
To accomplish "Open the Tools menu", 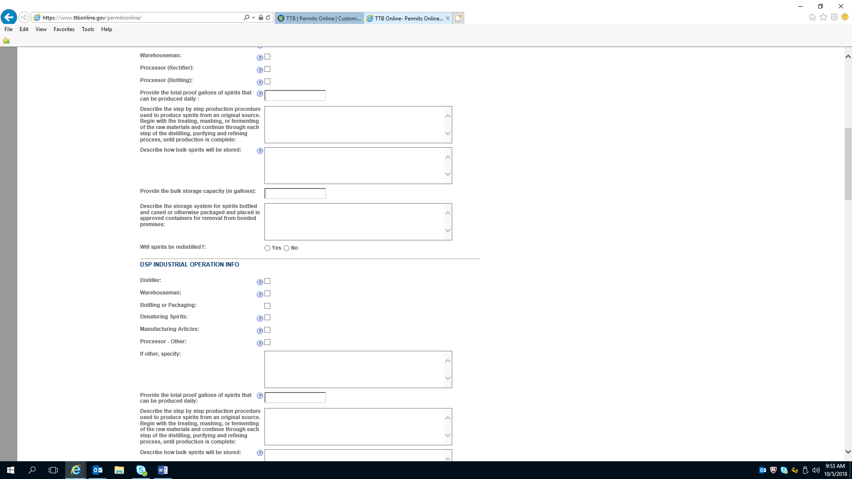I will pos(87,29).
